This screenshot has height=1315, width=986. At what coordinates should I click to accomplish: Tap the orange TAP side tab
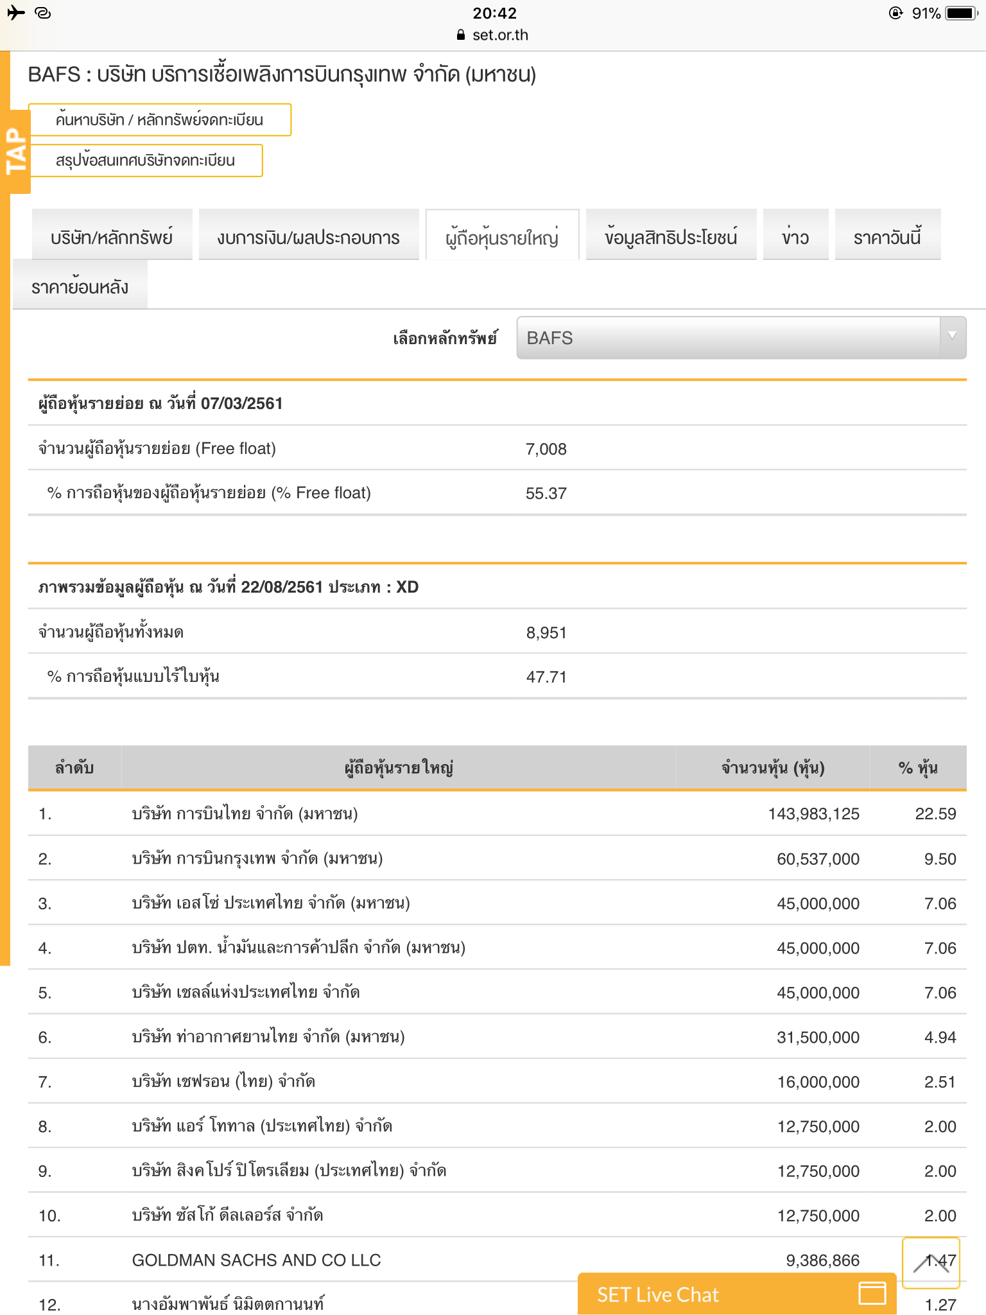[x=17, y=152]
